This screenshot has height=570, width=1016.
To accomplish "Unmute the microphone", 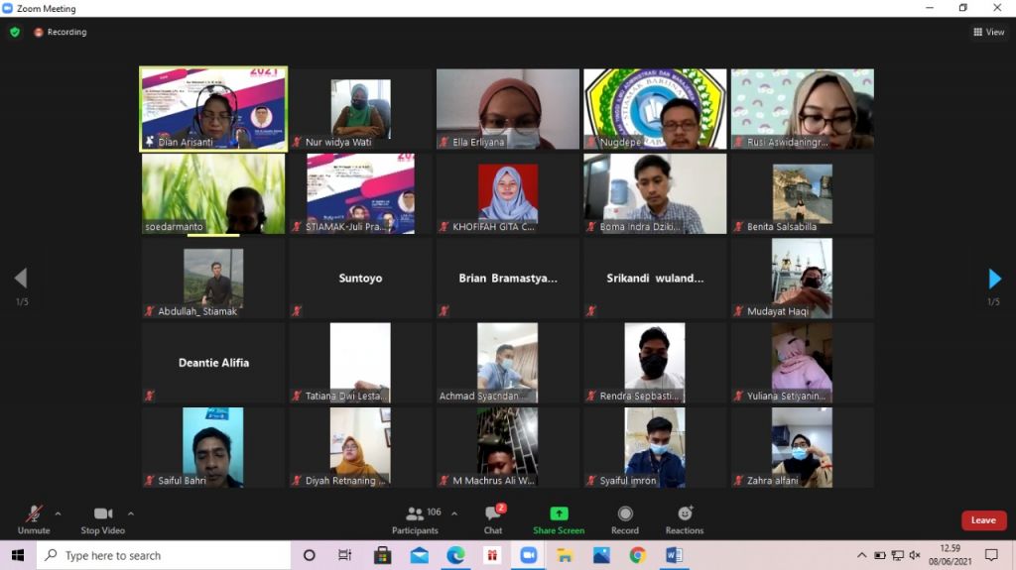I will (34, 519).
